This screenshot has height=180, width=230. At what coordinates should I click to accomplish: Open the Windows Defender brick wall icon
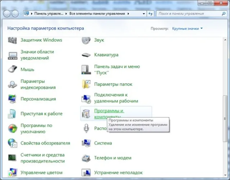tap(12, 40)
